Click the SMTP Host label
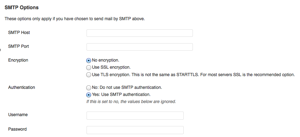 click(x=19, y=33)
